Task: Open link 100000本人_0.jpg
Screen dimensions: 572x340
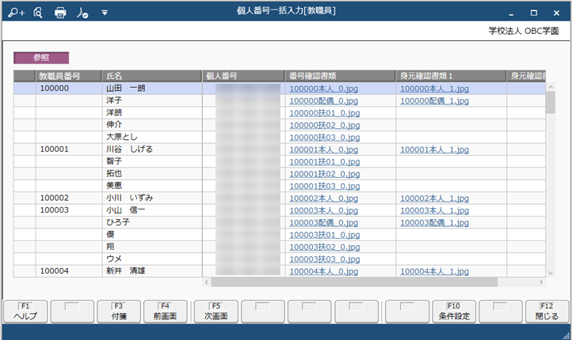Action: click(323, 89)
